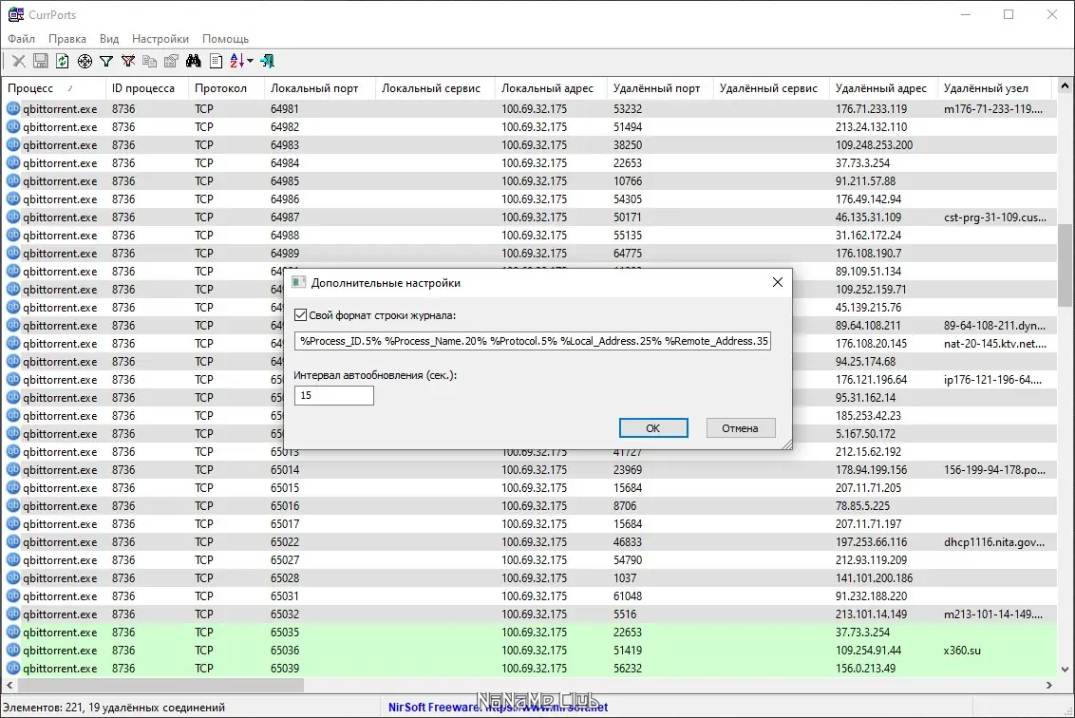The height and width of the screenshot is (718, 1075).
Task: Open the NirSoft Freeware link in status bar
Action: (x=498, y=707)
